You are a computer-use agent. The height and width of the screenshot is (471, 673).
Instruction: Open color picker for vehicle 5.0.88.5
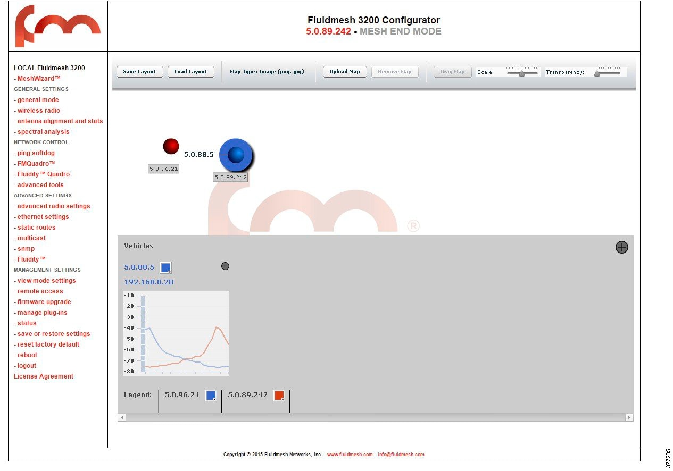166,267
